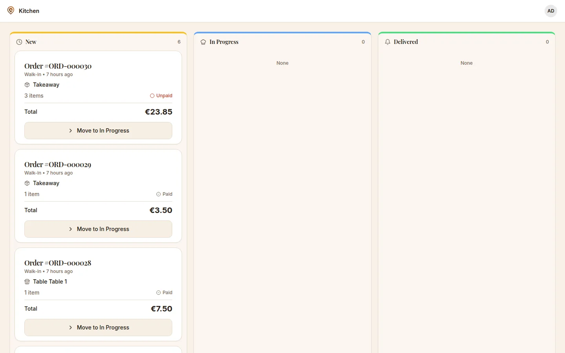This screenshot has width=565, height=353.
Task: Click "None" in the Delivered column
Action: 467,63
